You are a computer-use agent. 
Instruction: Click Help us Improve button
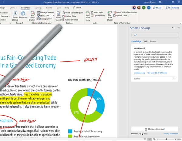(155, 129)
